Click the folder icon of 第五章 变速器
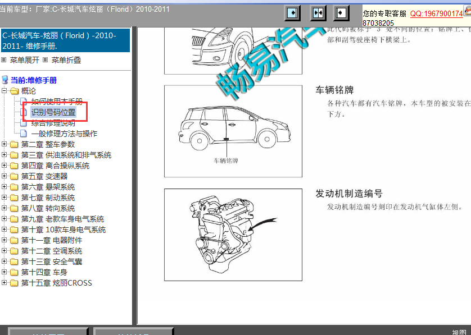The width and height of the screenshot is (471, 335). click(x=15, y=176)
